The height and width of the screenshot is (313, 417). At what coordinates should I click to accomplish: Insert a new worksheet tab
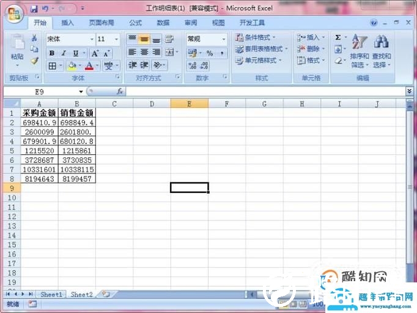pyautogui.click(x=106, y=294)
